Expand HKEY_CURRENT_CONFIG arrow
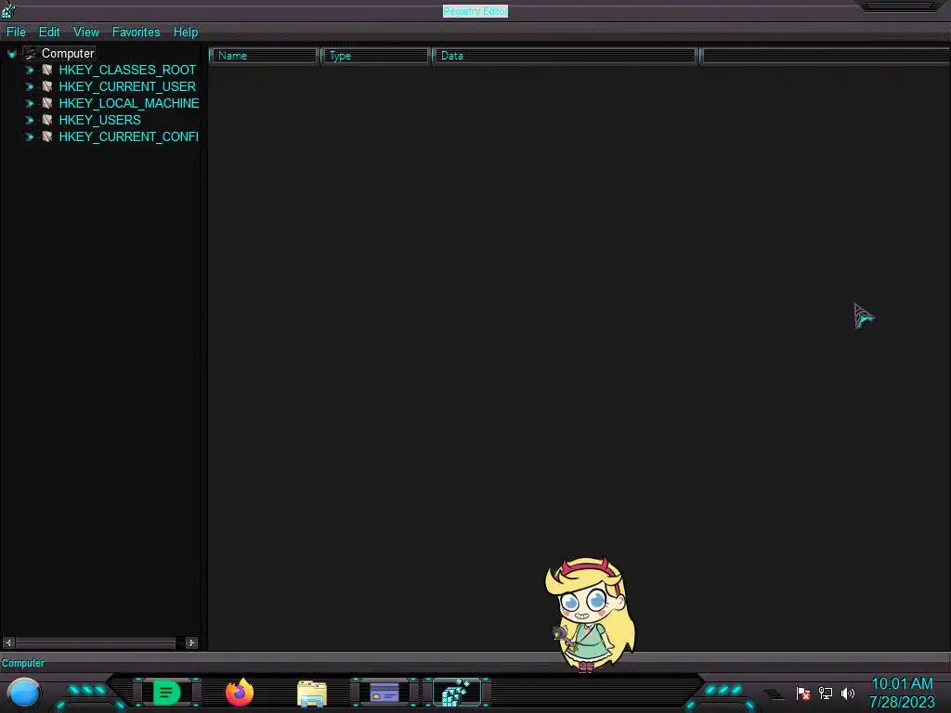This screenshot has width=951, height=713. pos(29,137)
